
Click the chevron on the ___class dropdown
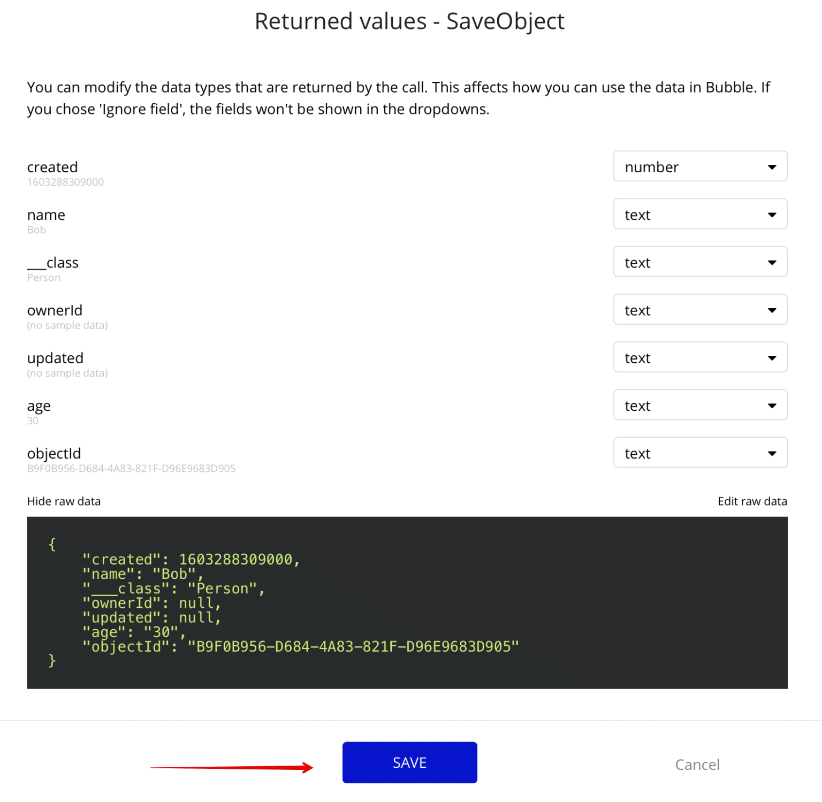click(x=772, y=262)
